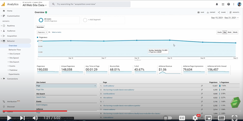
Task: Click the Audience person icon
Action: point(4,31)
